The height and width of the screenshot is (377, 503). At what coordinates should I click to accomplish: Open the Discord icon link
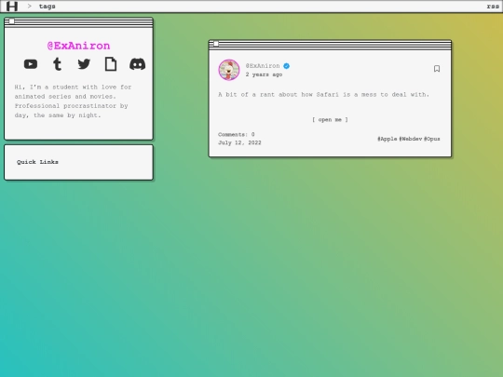pyautogui.click(x=137, y=64)
